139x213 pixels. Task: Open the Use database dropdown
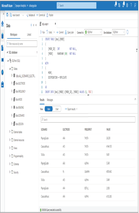[118, 32]
